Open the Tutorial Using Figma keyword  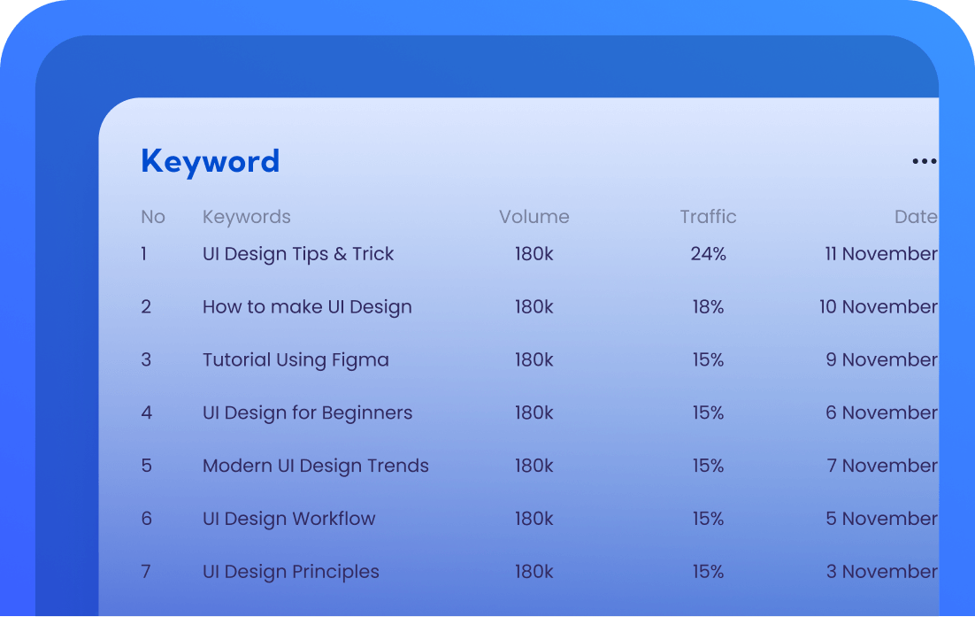[296, 360]
